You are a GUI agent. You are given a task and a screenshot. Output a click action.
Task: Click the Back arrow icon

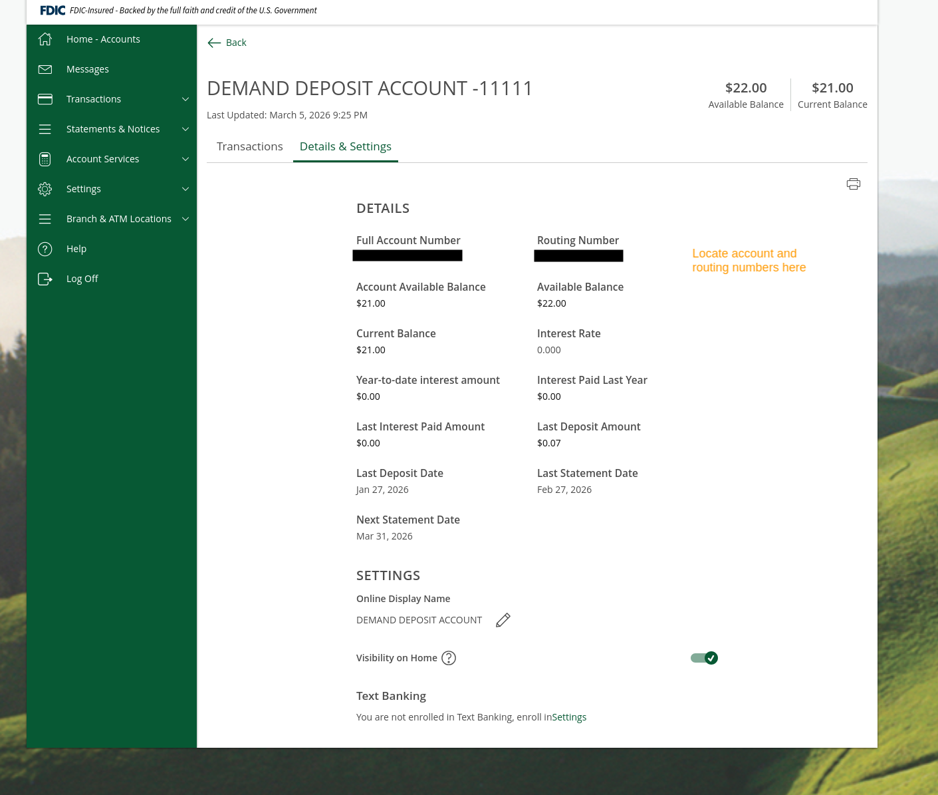point(214,43)
